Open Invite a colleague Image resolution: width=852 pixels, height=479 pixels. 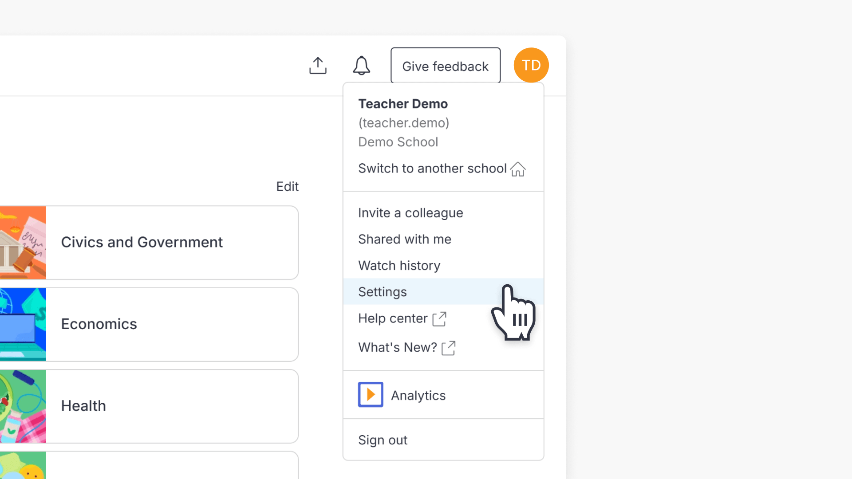(x=410, y=212)
